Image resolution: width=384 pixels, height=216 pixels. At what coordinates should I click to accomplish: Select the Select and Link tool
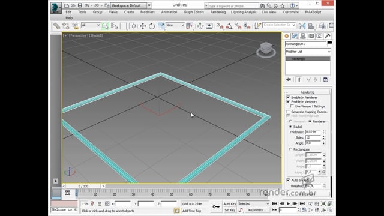(x=57, y=26)
